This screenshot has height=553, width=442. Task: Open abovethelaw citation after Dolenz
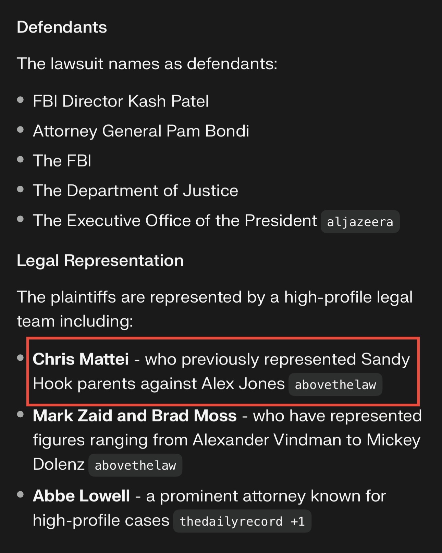click(135, 465)
